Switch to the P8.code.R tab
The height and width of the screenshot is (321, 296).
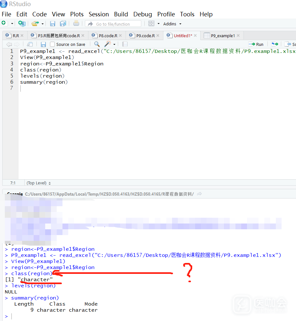108,36
